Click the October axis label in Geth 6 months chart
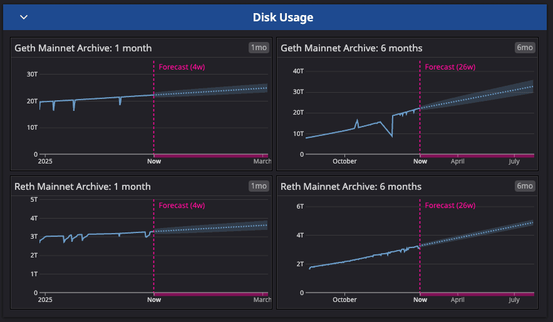Viewport: 553px width, 322px height. (x=344, y=161)
